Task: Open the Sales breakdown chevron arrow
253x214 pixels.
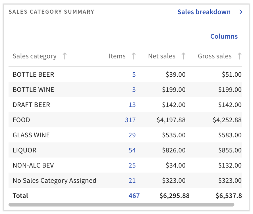Action: (x=241, y=12)
